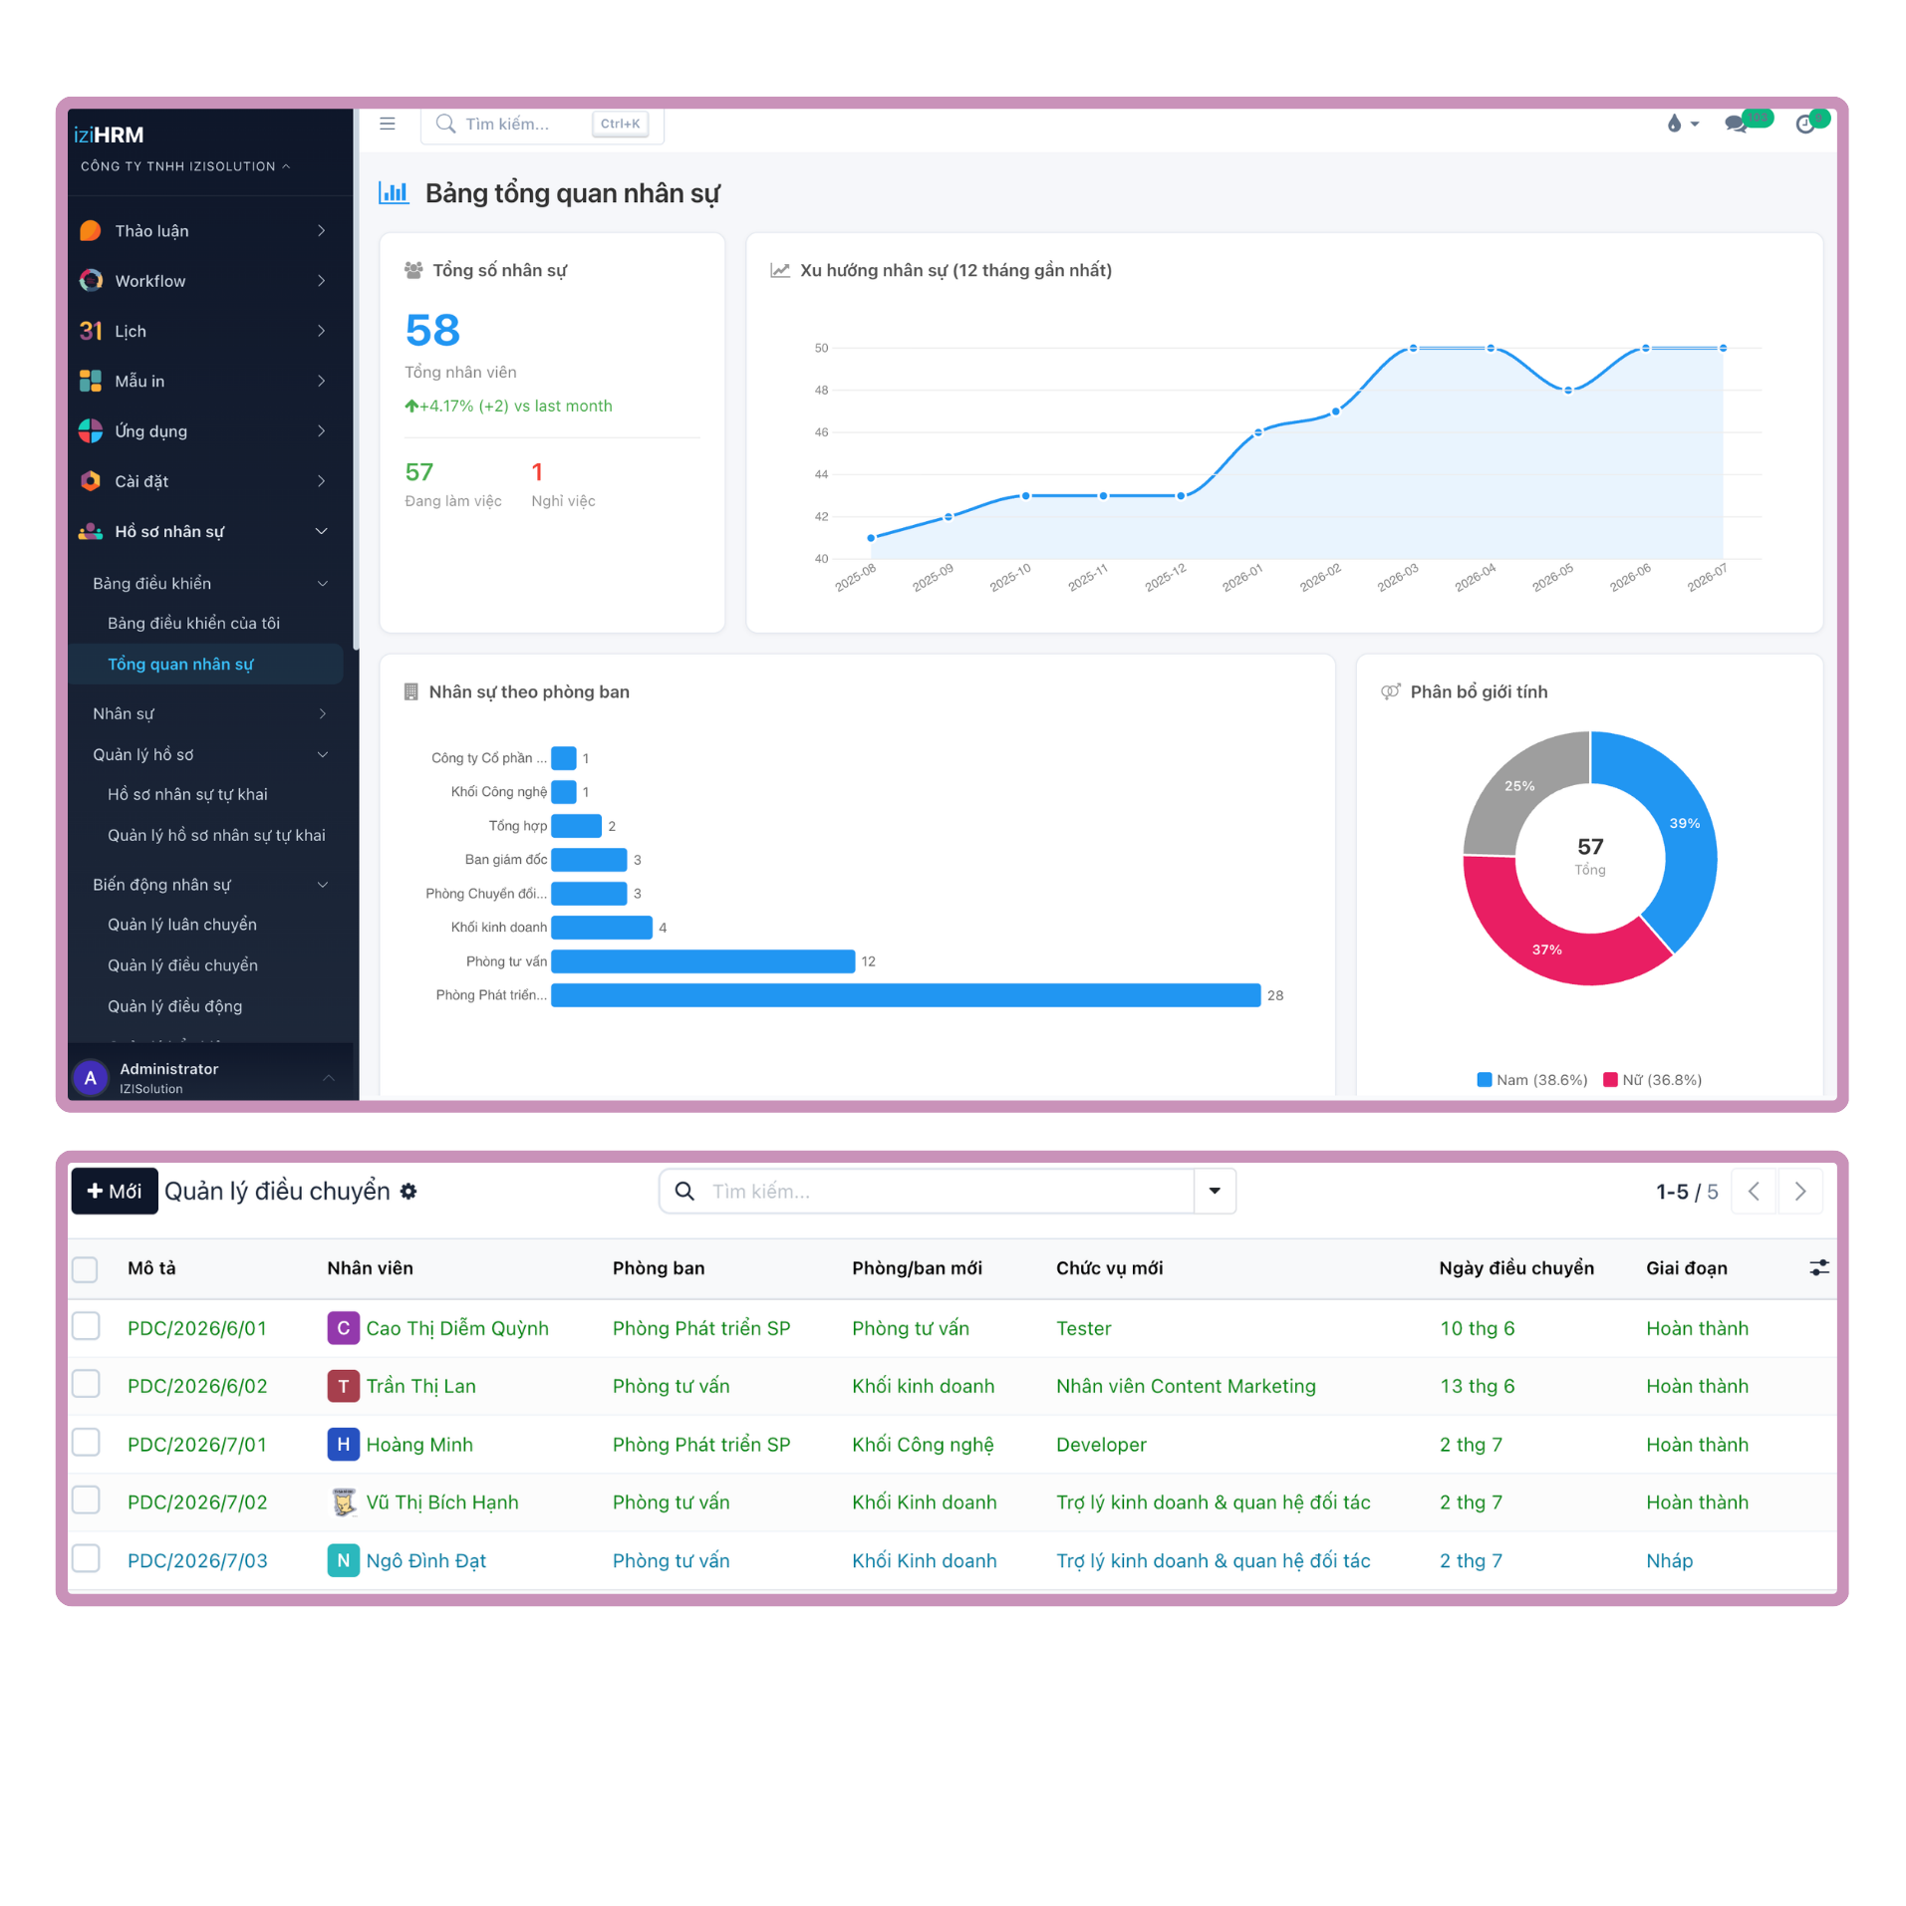Open the activities clock icon
The width and height of the screenshot is (1906, 1906).
tap(1805, 124)
